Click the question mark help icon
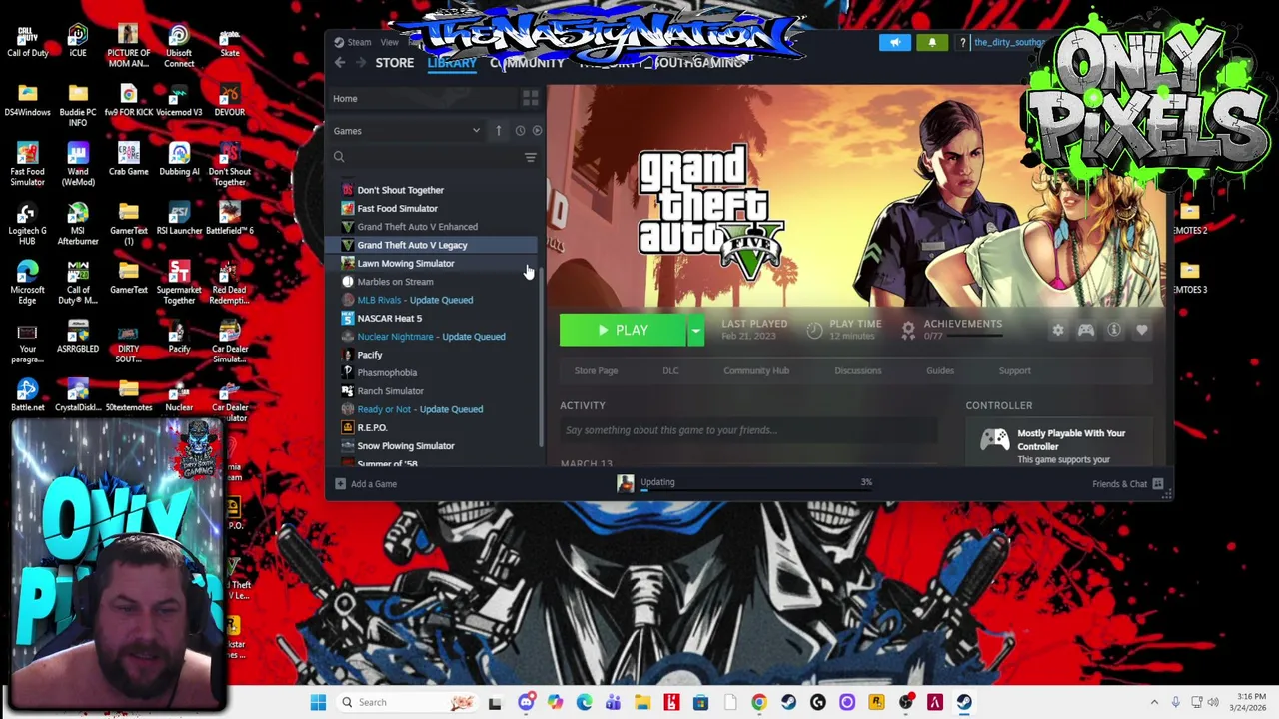Viewport: 1279px width, 719px height. coord(962,42)
